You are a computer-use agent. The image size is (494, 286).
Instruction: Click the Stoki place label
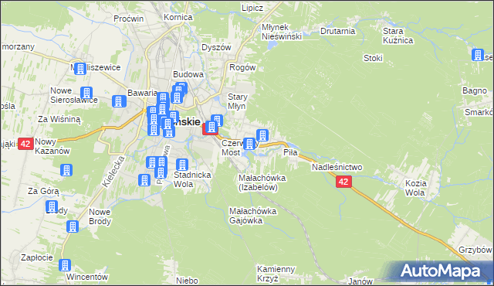pos(373,58)
